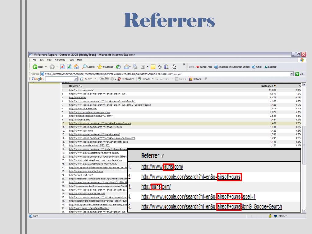
Task: Open the Back button history dropdown arrow
Action: pyautogui.click(x=46, y=67)
